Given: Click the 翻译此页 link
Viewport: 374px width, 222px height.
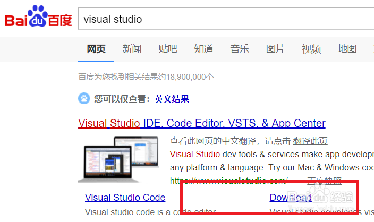Looking at the screenshot, I should [x=310, y=141].
